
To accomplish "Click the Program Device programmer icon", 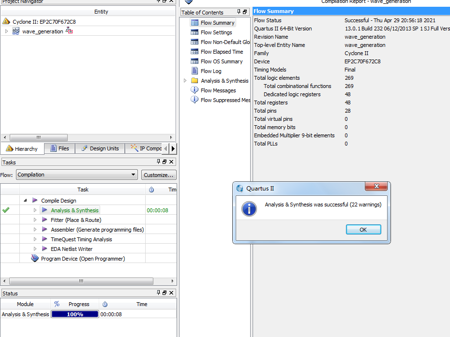I will click(35, 259).
